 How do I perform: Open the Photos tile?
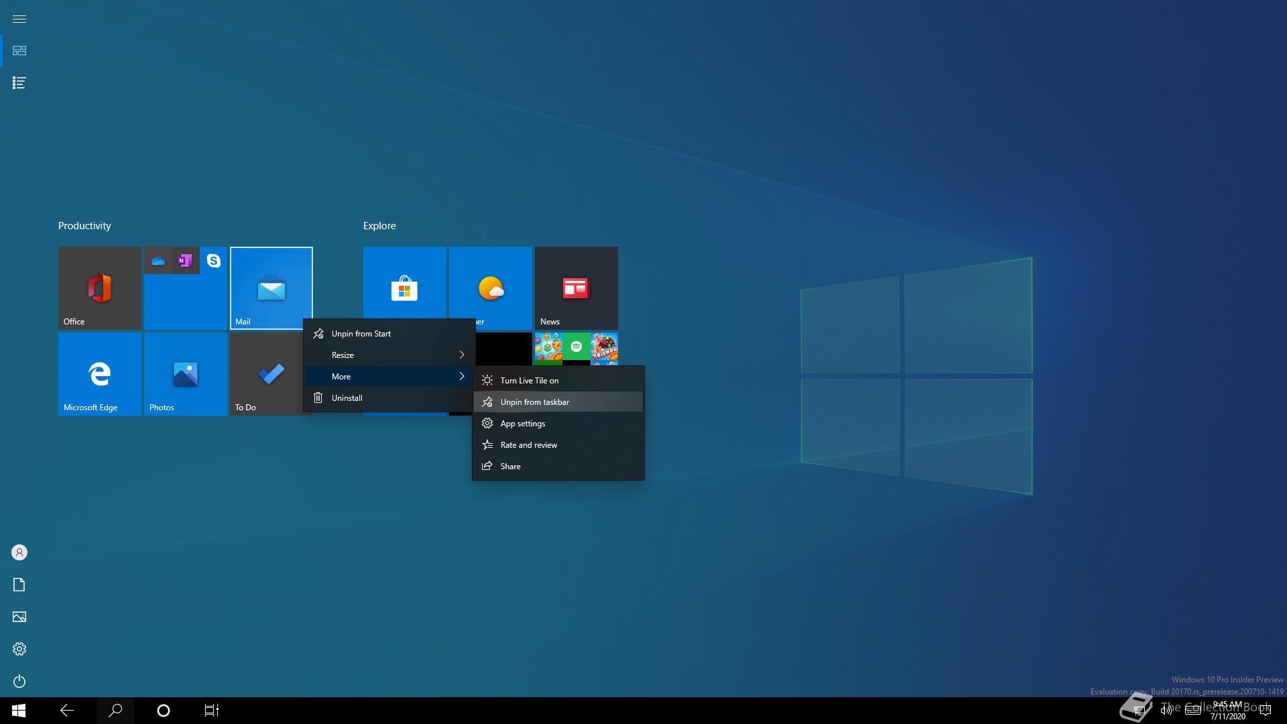point(186,374)
